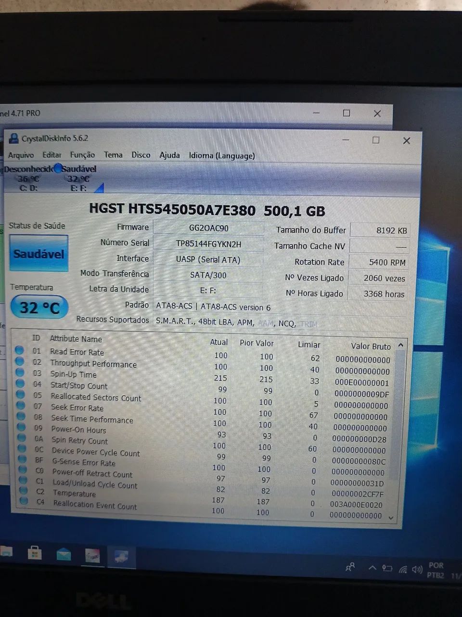Click status circle for Spin Retry Count
This screenshot has height=617, width=462.
tap(22, 437)
